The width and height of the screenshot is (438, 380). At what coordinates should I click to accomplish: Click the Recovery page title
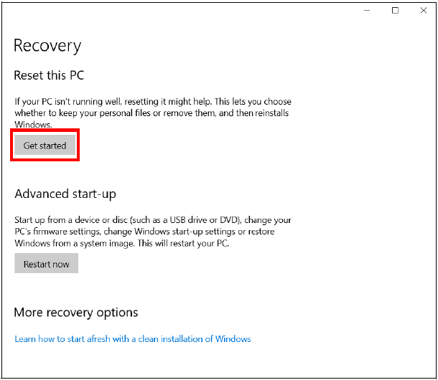47,46
